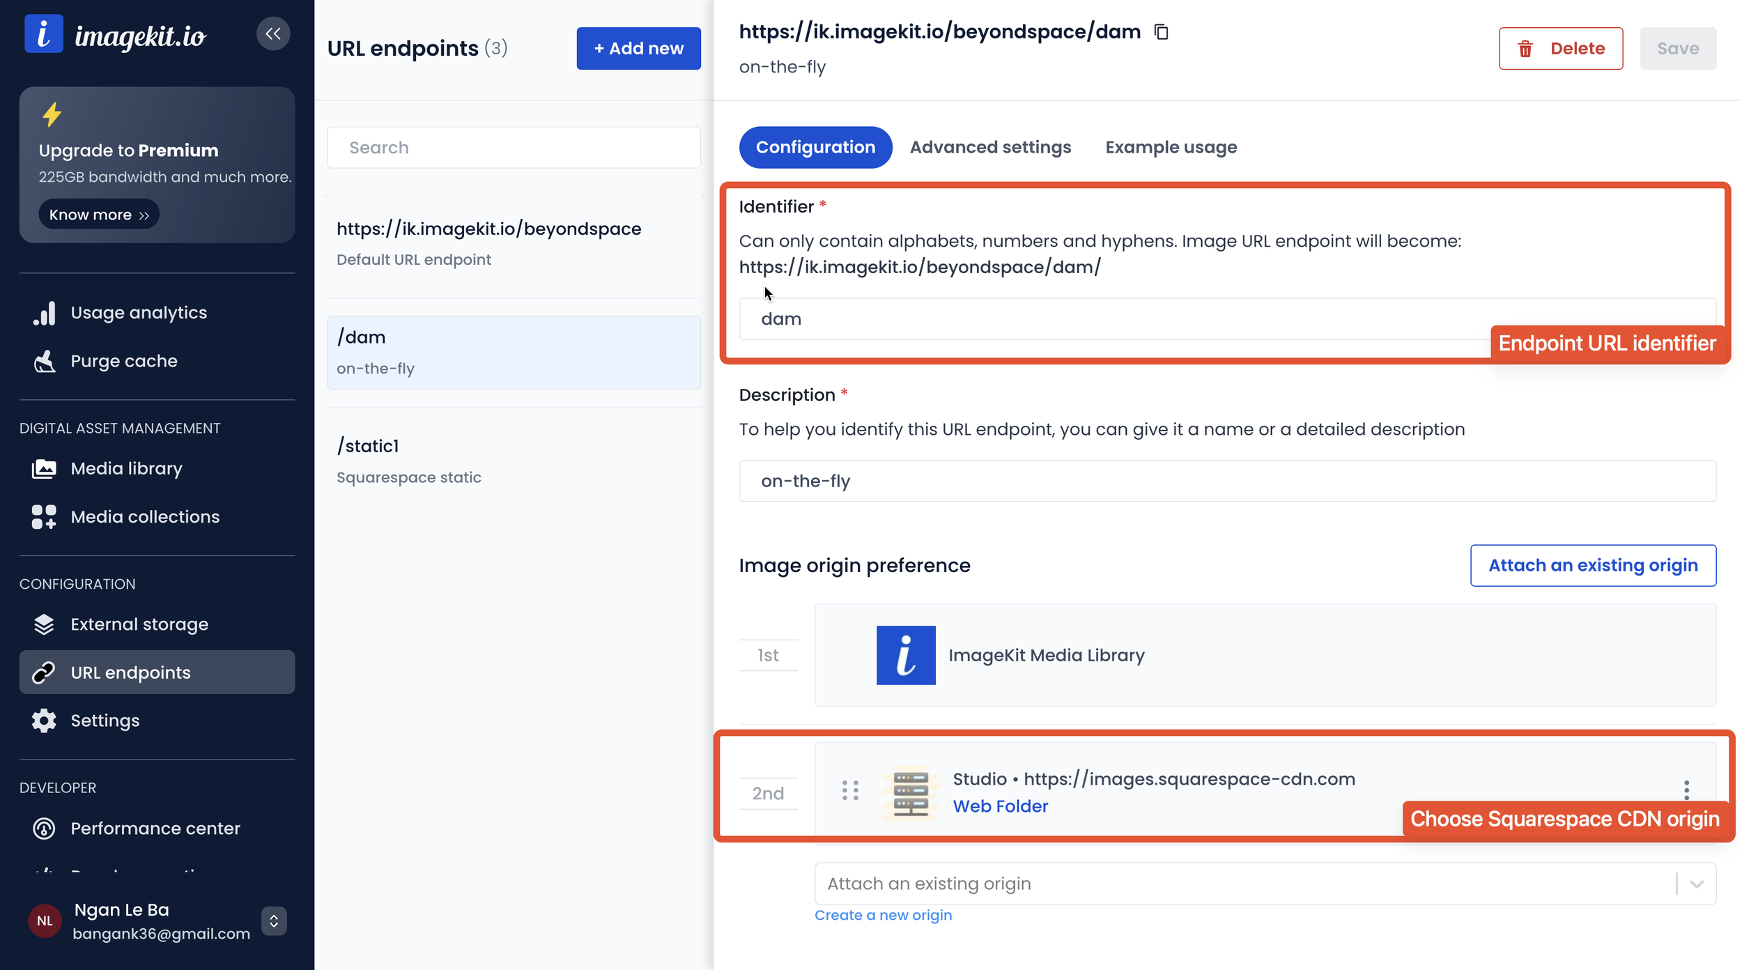The height and width of the screenshot is (970, 1742).
Task: Open Performance center
Action: pos(155,828)
